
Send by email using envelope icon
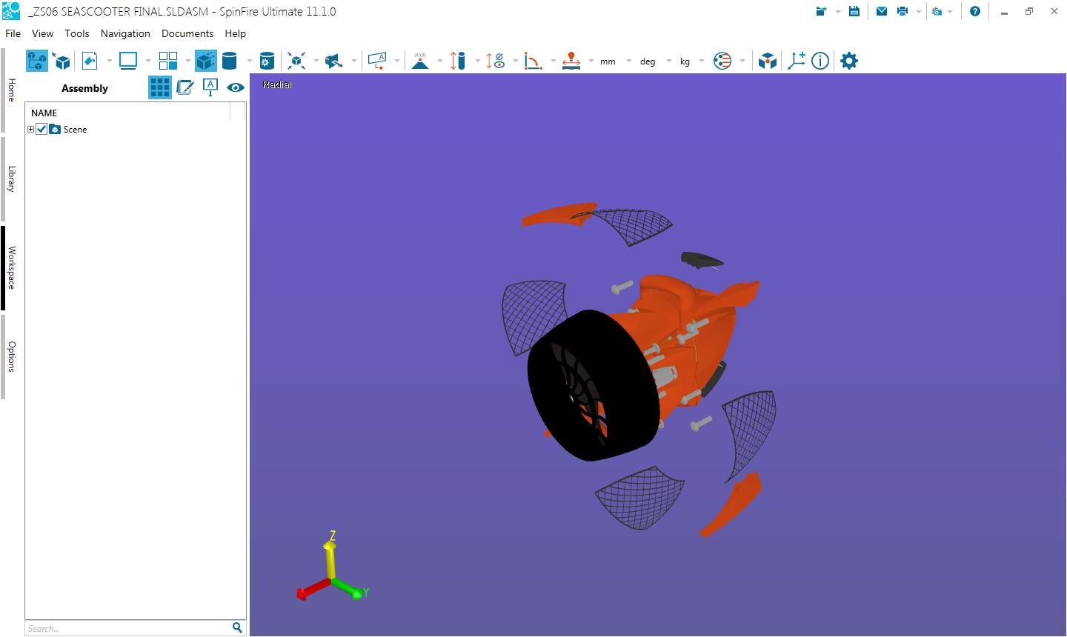point(882,11)
